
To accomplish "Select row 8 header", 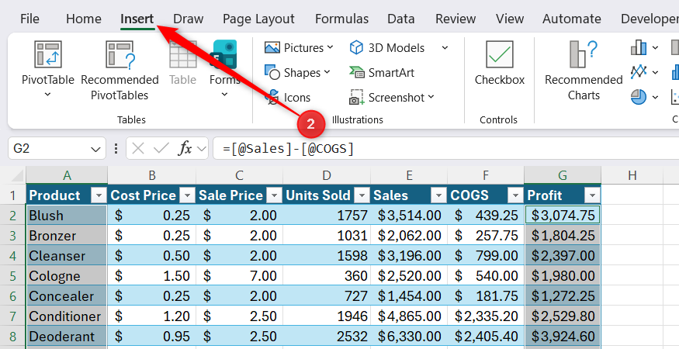I will click(12, 337).
